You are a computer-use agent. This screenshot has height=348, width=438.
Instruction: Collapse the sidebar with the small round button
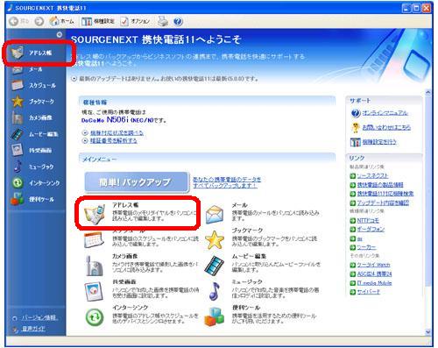point(60,35)
